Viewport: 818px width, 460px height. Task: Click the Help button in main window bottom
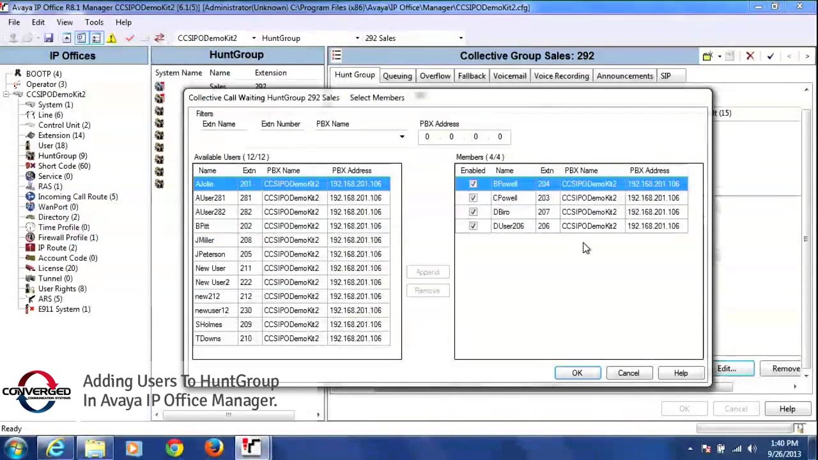pos(787,409)
